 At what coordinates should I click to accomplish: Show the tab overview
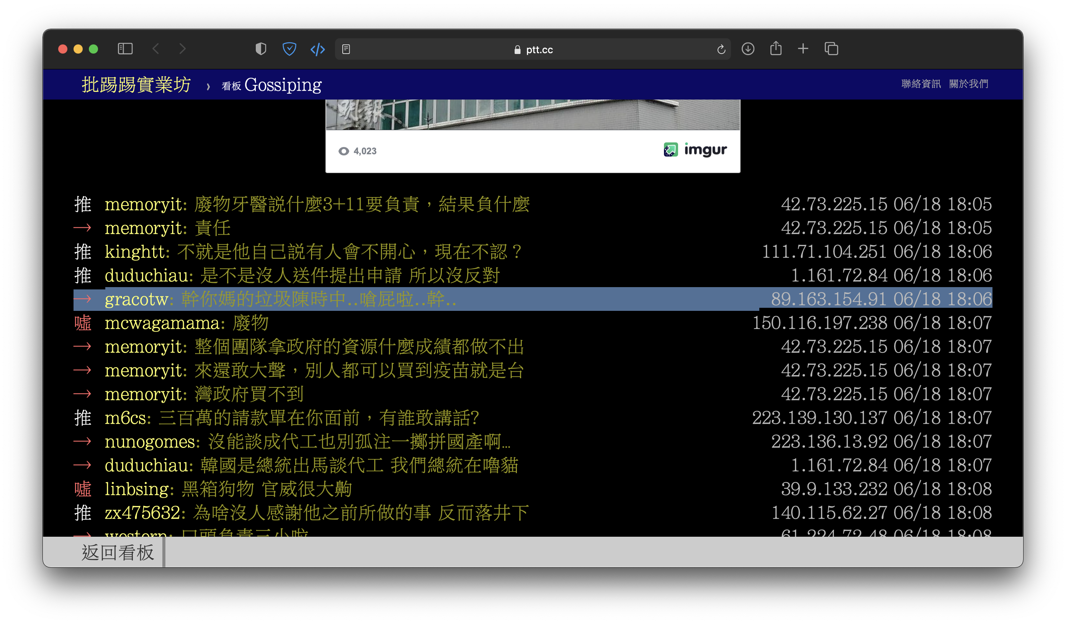[831, 49]
